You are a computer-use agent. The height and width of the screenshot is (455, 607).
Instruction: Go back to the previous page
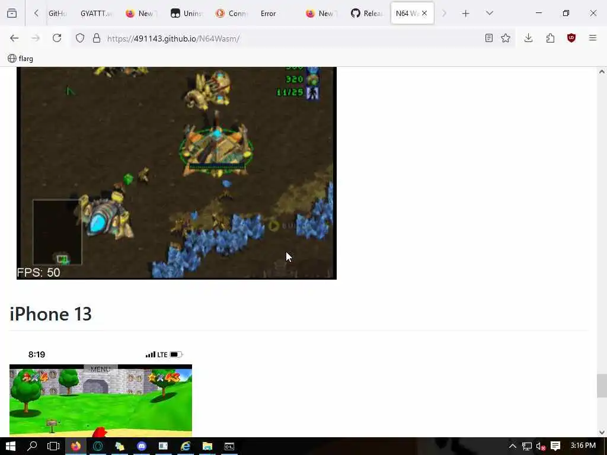click(x=14, y=39)
